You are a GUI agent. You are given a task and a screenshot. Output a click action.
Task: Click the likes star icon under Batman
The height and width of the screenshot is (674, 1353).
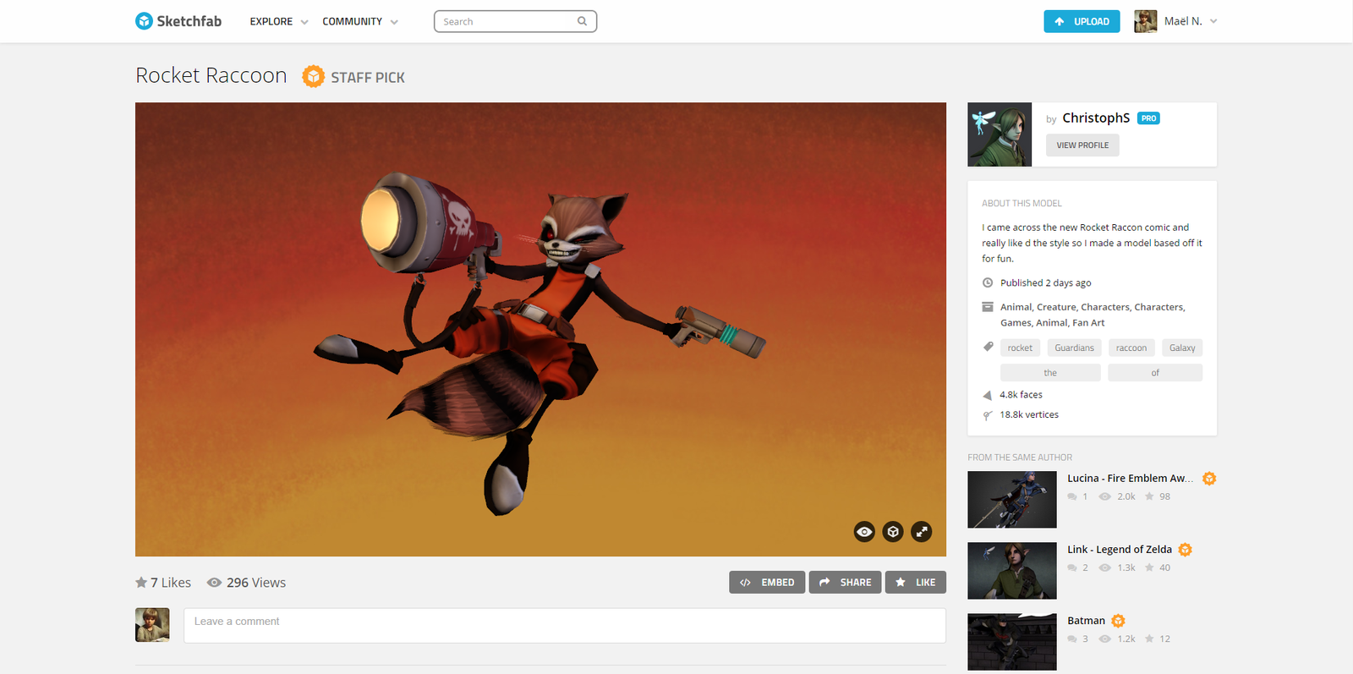tap(1149, 638)
